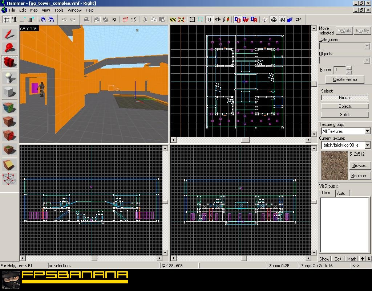Select the Vertex manipulation tool

coord(9,178)
